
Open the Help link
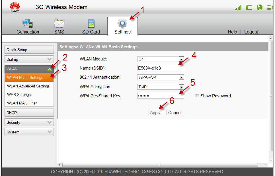point(232,32)
